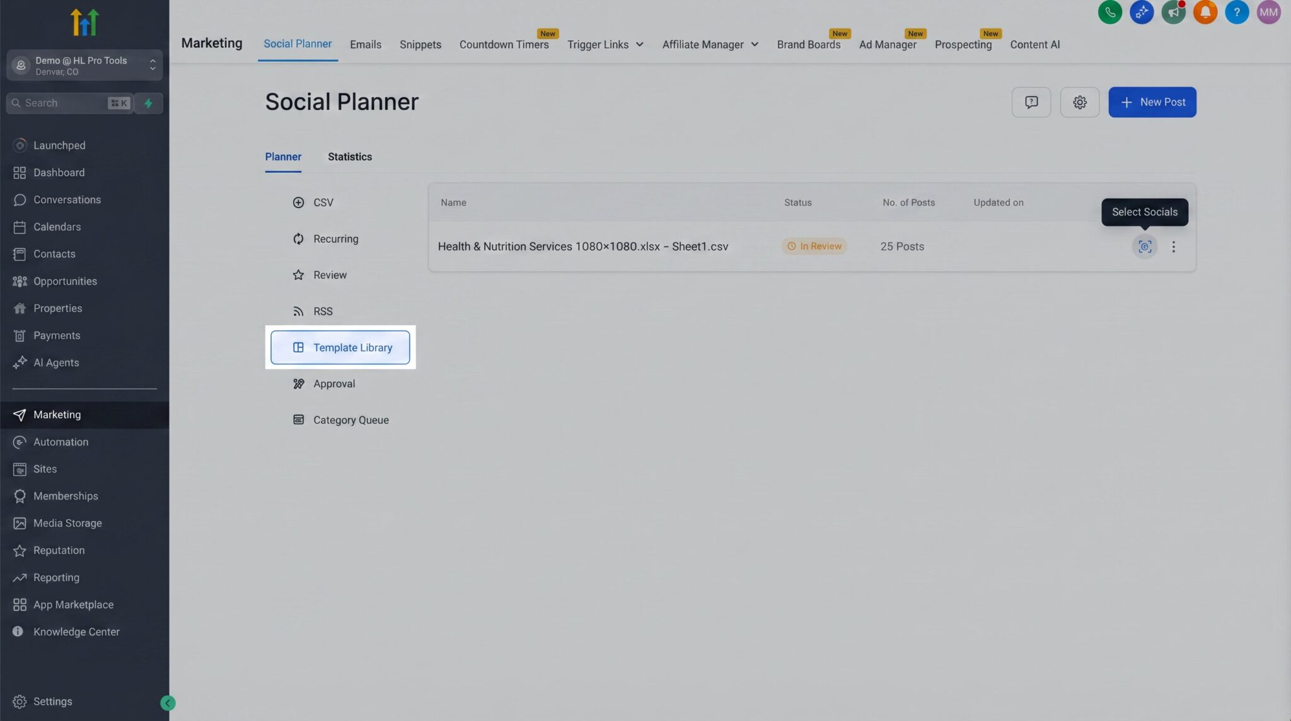Screen dimensions: 1291x721
Task: Open the AI sparkle assistant icon in header
Action: coord(1141,12)
